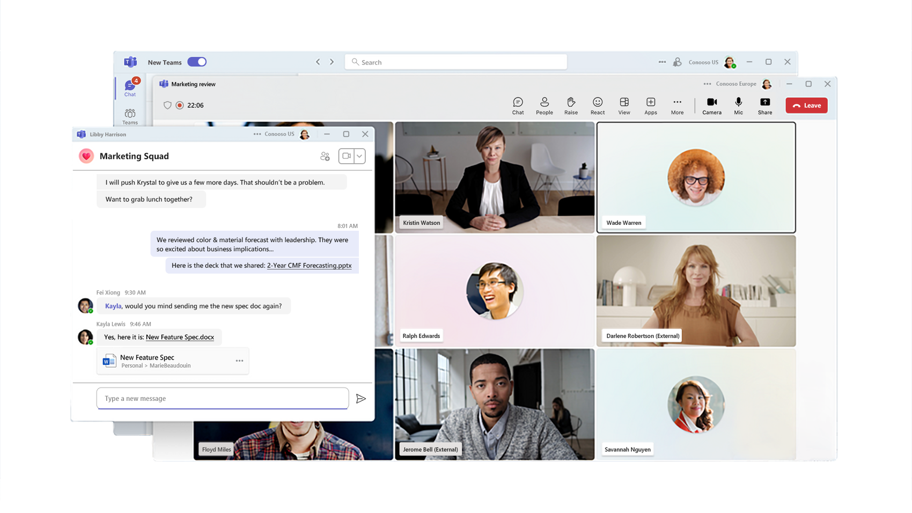Click the Marketing review window title

(193, 84)
